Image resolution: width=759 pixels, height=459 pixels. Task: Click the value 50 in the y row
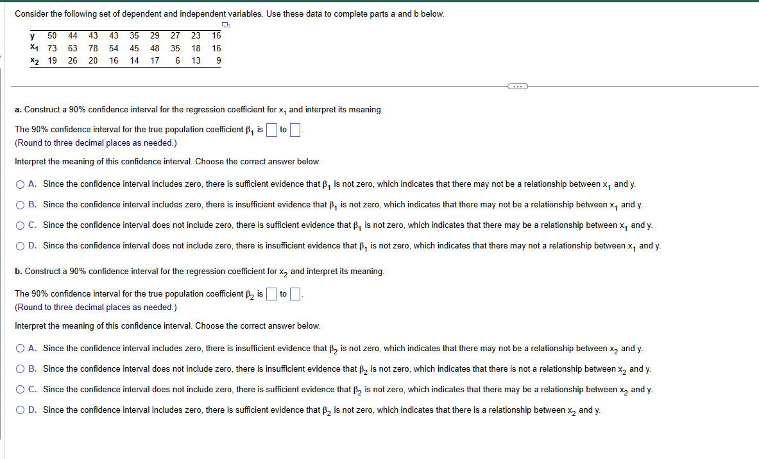[x=52, y=35]
